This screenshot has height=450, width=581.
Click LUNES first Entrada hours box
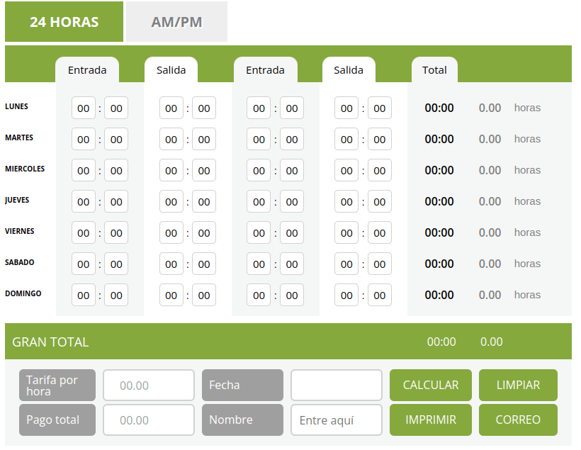83,108
